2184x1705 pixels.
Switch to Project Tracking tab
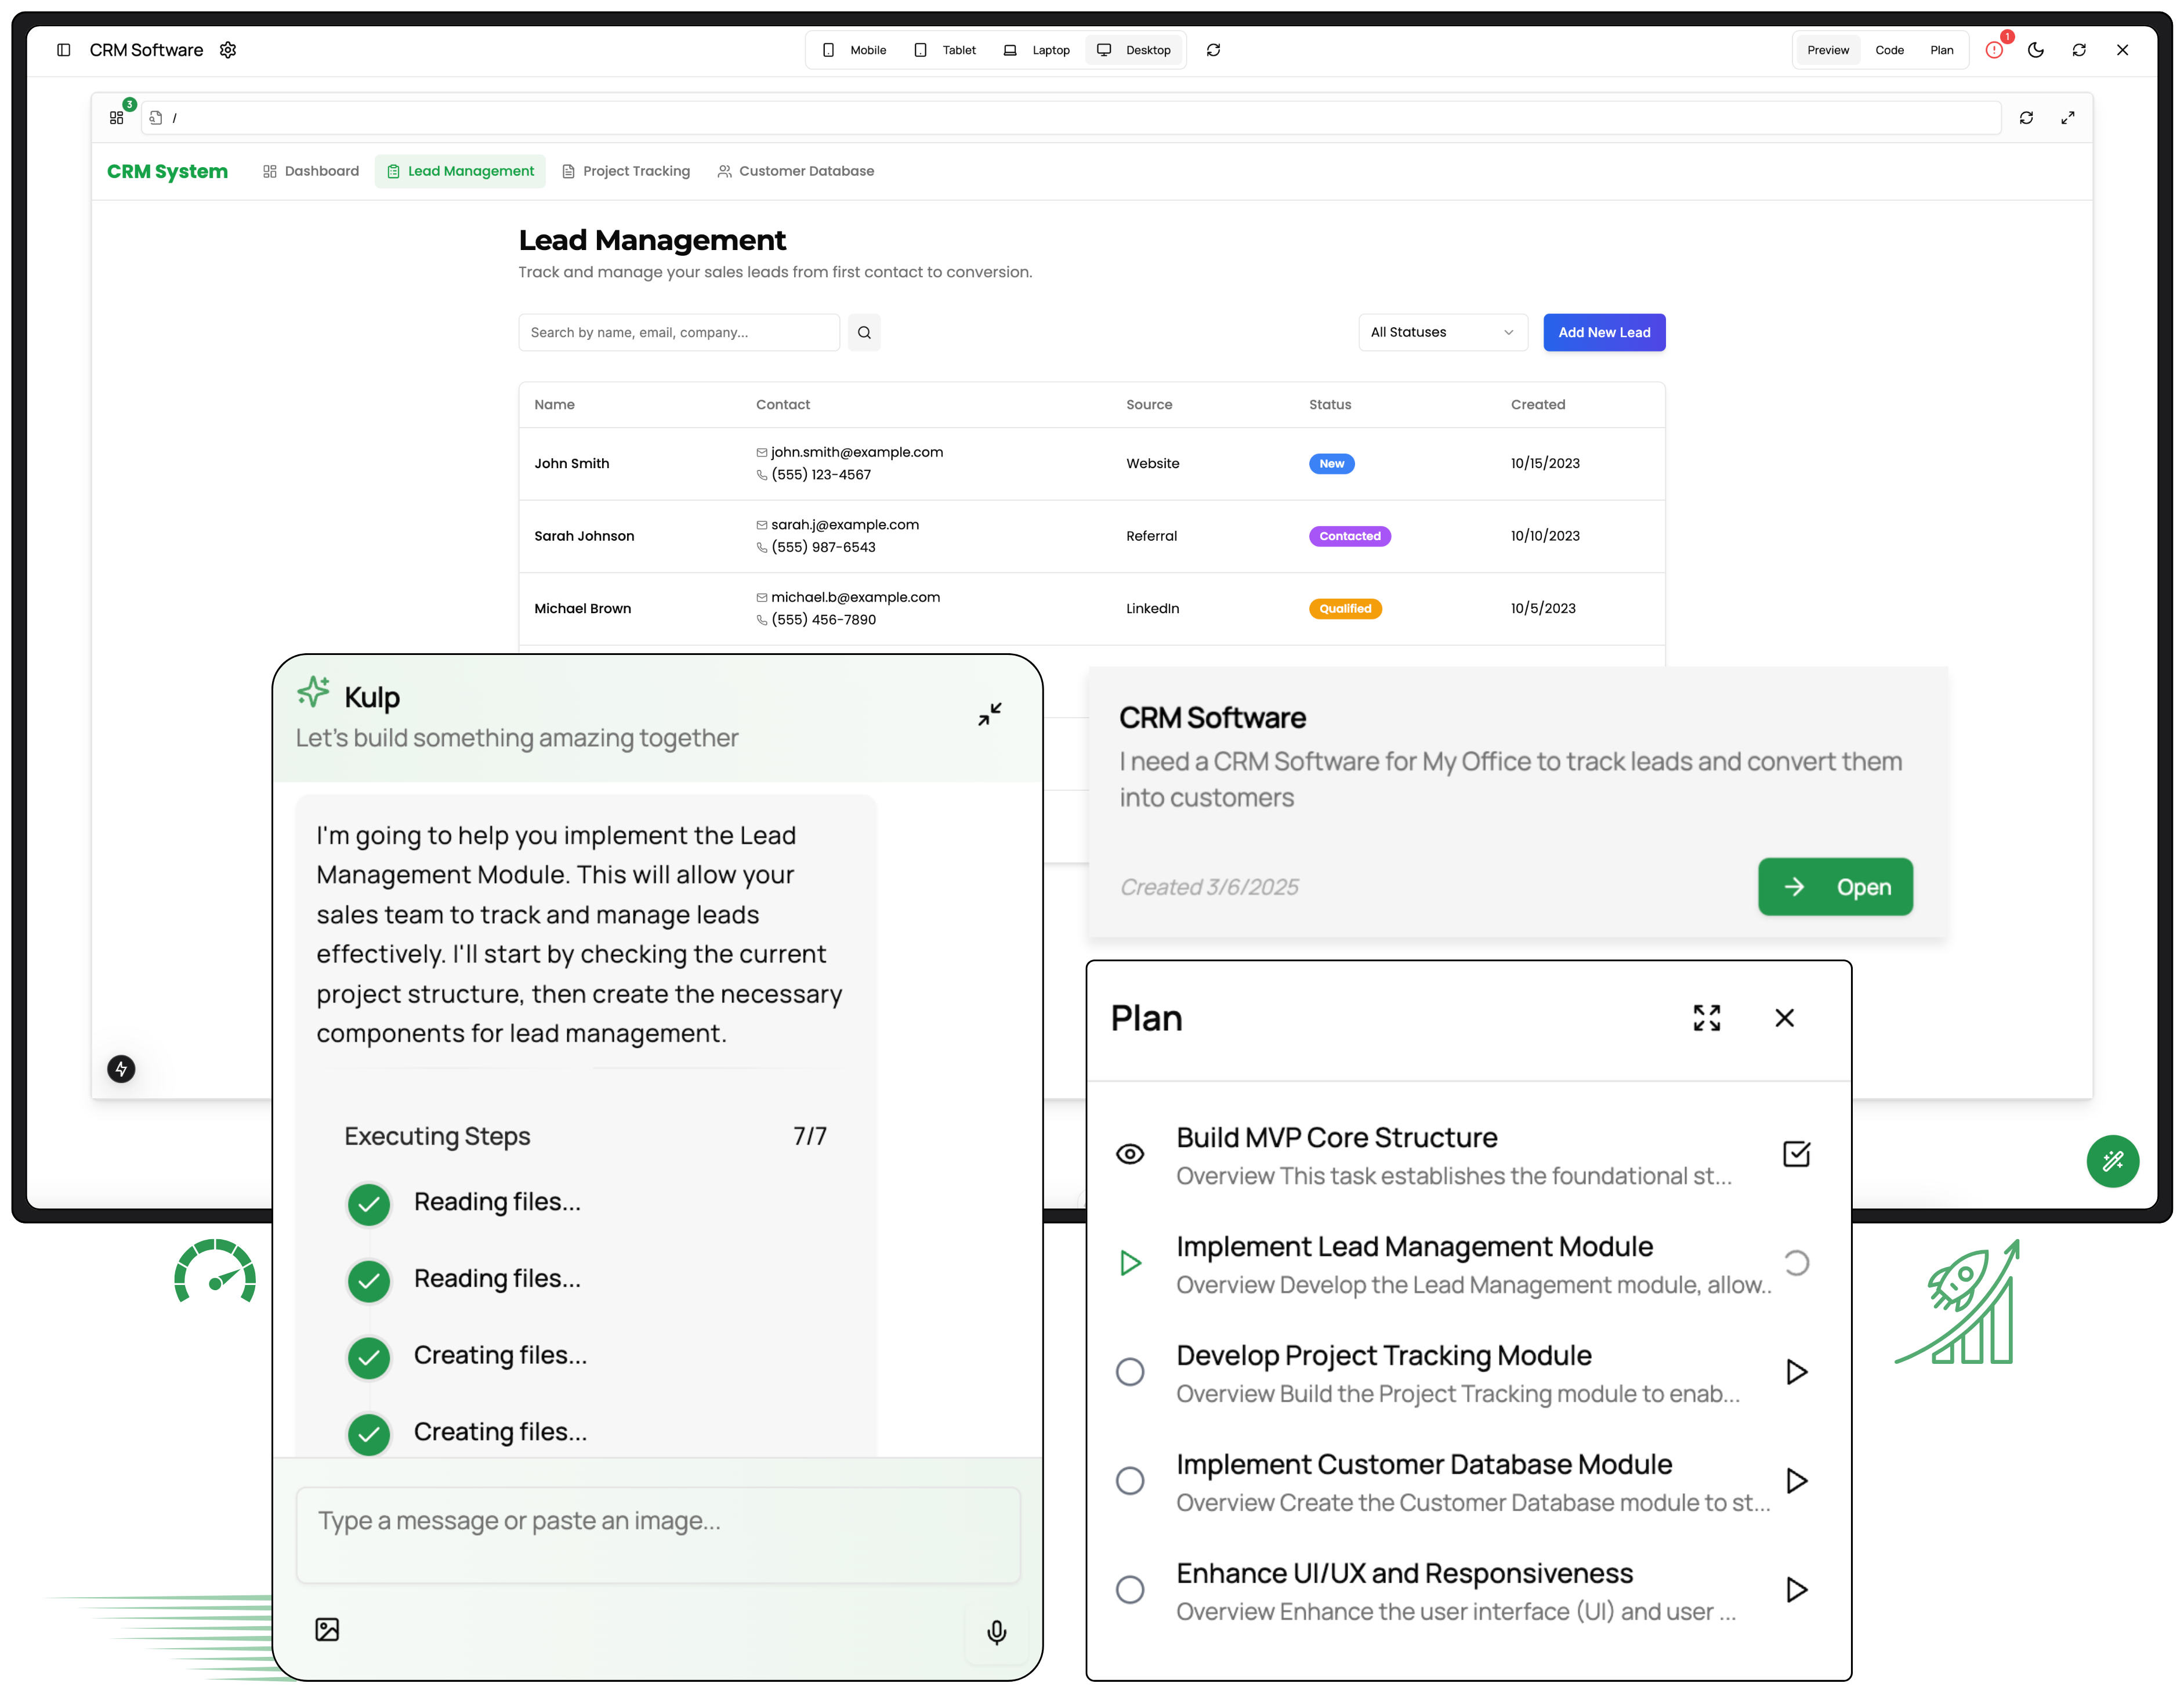626,171
